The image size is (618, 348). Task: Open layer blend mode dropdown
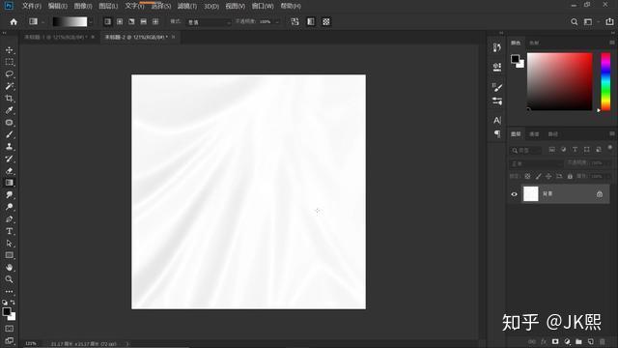coord(536,163)
